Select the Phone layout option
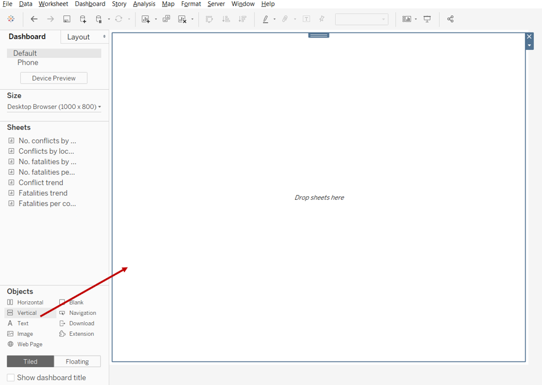This screenshot has width=542, height=385. [28, 63]
